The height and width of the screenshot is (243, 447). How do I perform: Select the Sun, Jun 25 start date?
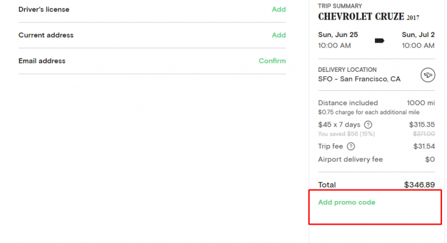click(338, 34)
